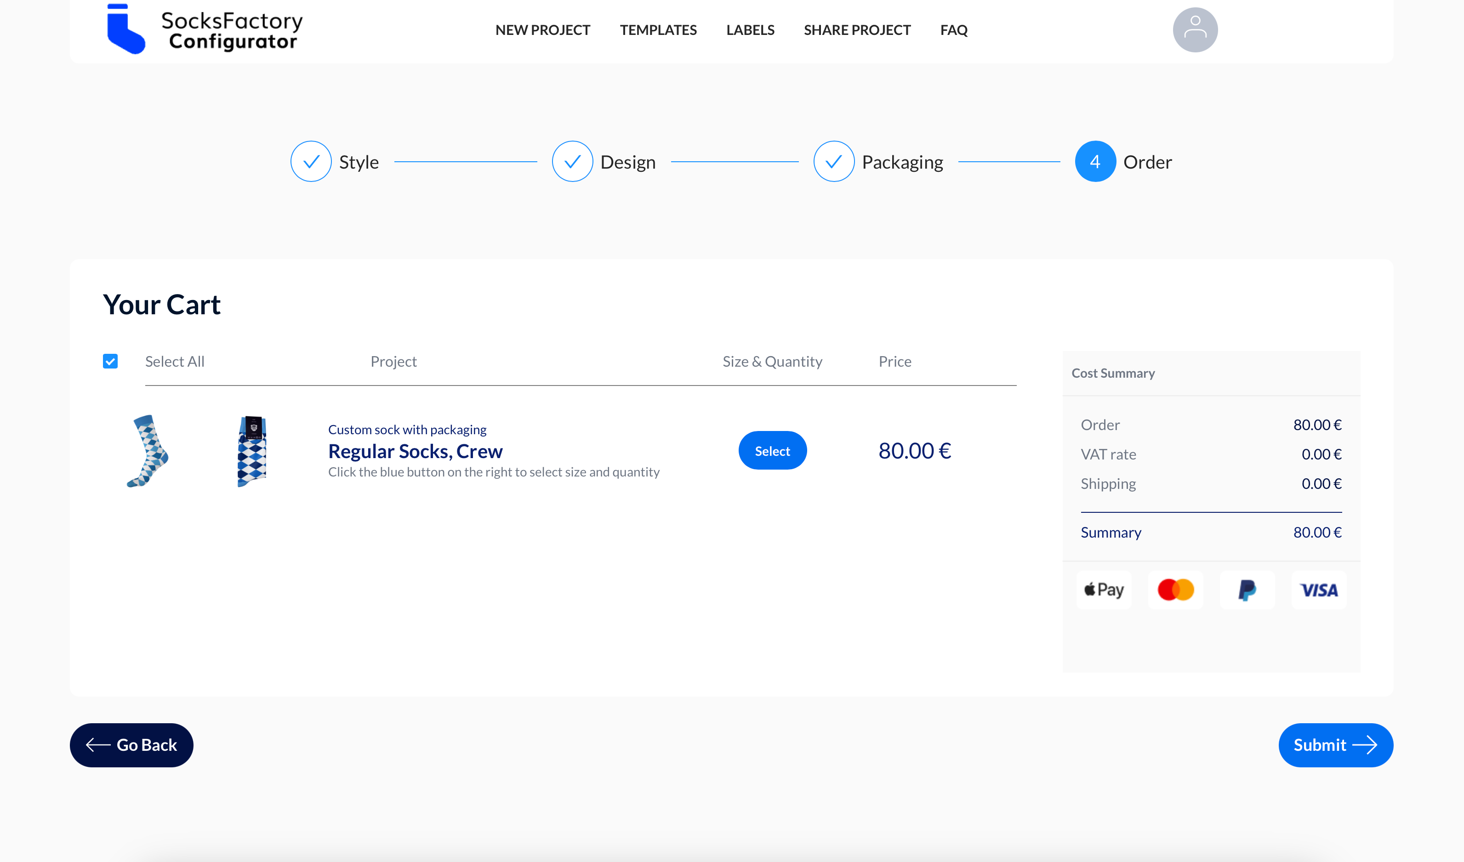Go to the LABELS menu item

(x=750, y=29)
